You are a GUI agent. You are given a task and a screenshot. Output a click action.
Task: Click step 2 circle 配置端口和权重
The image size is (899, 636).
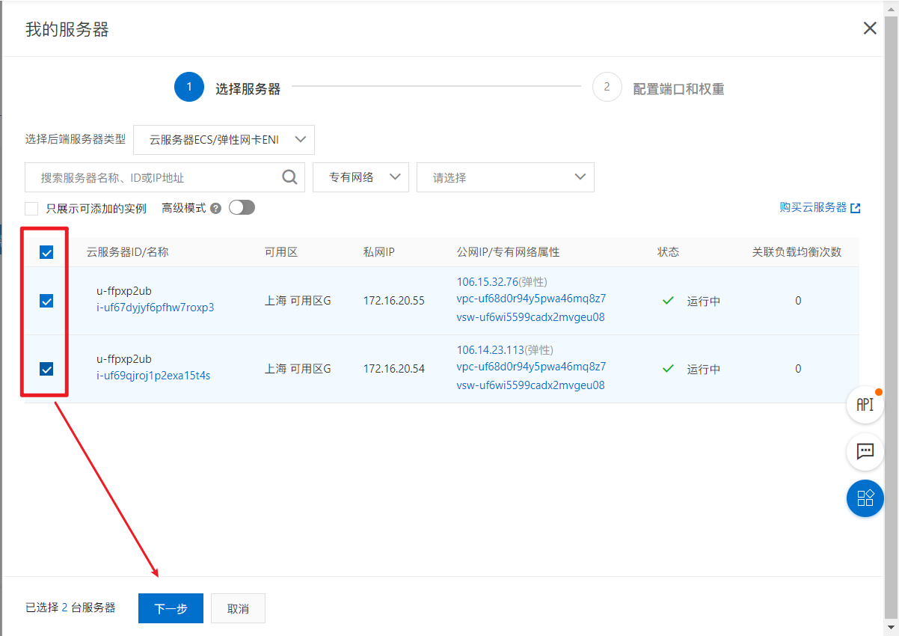[607, 87]
